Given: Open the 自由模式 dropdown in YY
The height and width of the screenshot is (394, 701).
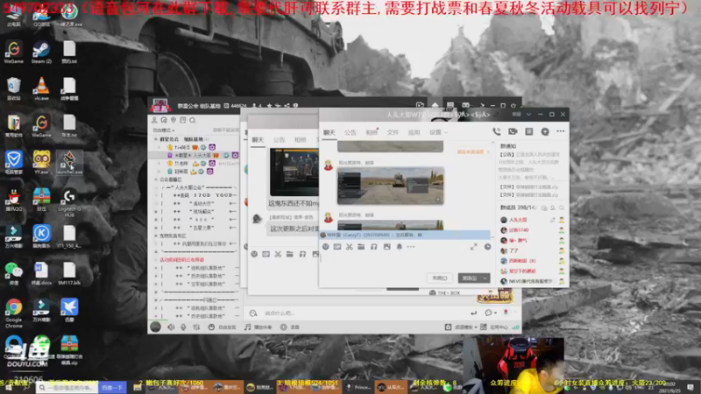Looking at the screenshot, I should (164, 130).
